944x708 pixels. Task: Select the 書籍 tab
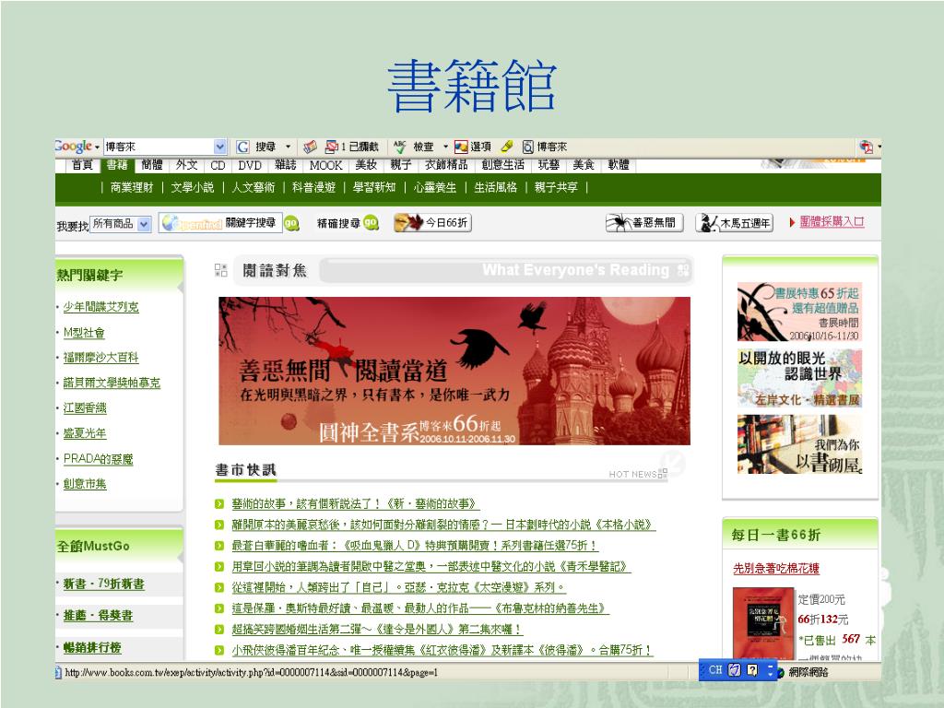117,166
